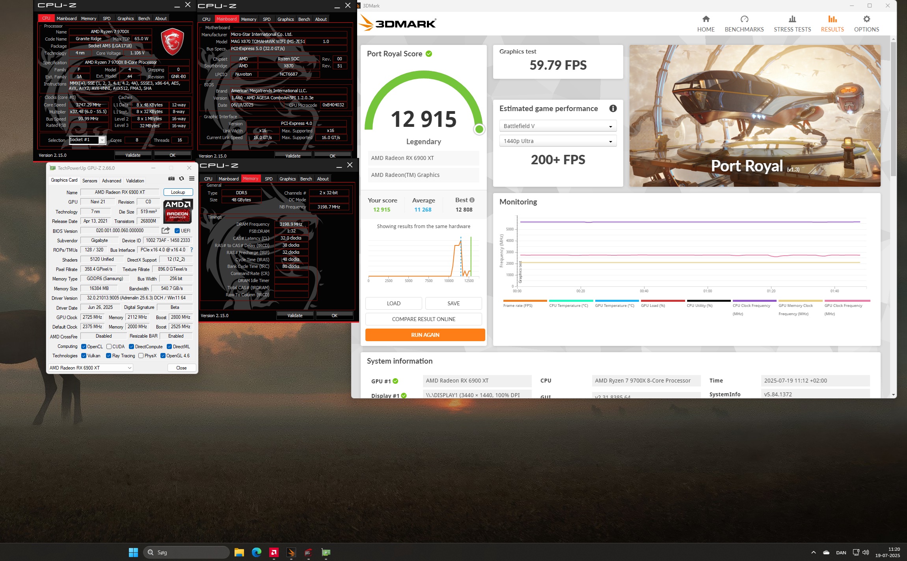The image size is (907, 561).
Task: Click the CPU Clock Frequency legend color bar
Action: point(754,301)
